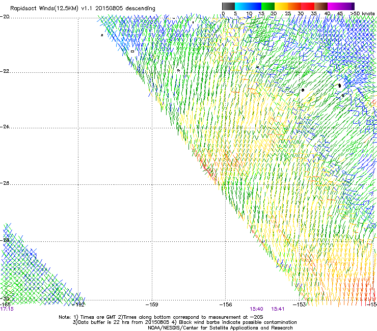Click the '17:15' swath time label
This screenshot has width=377, height=331.
pos(7,309)
